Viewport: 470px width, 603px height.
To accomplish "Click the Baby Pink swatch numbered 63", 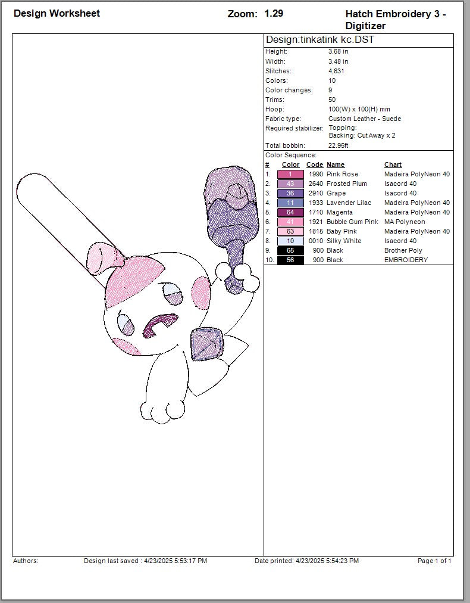I will 290,231.
